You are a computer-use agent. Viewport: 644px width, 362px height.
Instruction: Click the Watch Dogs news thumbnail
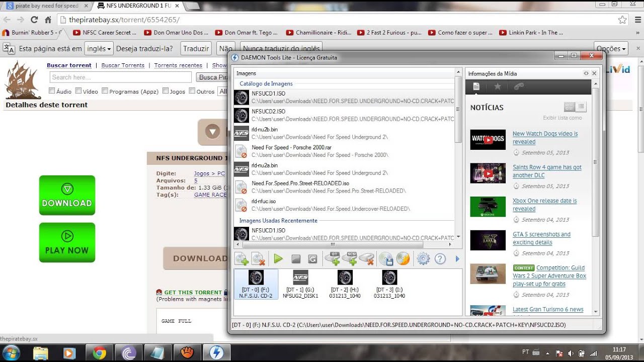(x=488, y=140)
